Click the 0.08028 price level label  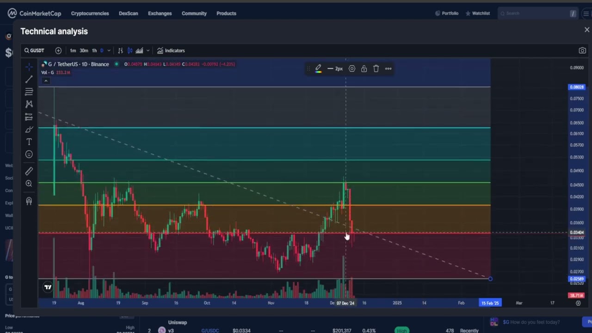(x=577, y=87)
